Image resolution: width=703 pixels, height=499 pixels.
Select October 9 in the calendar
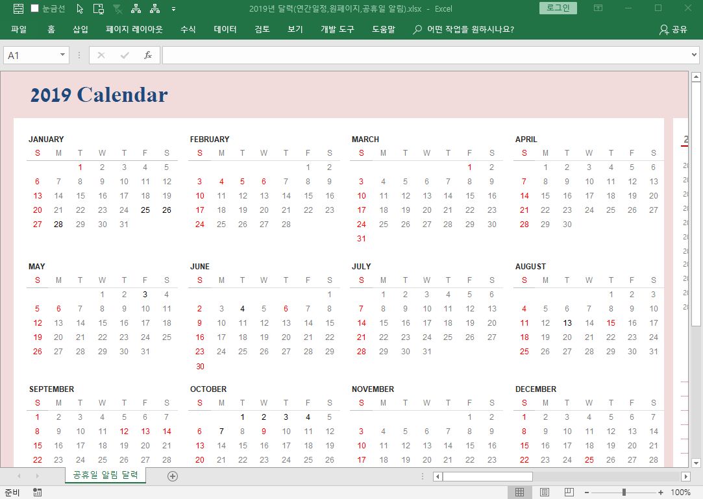pos(264,432)
